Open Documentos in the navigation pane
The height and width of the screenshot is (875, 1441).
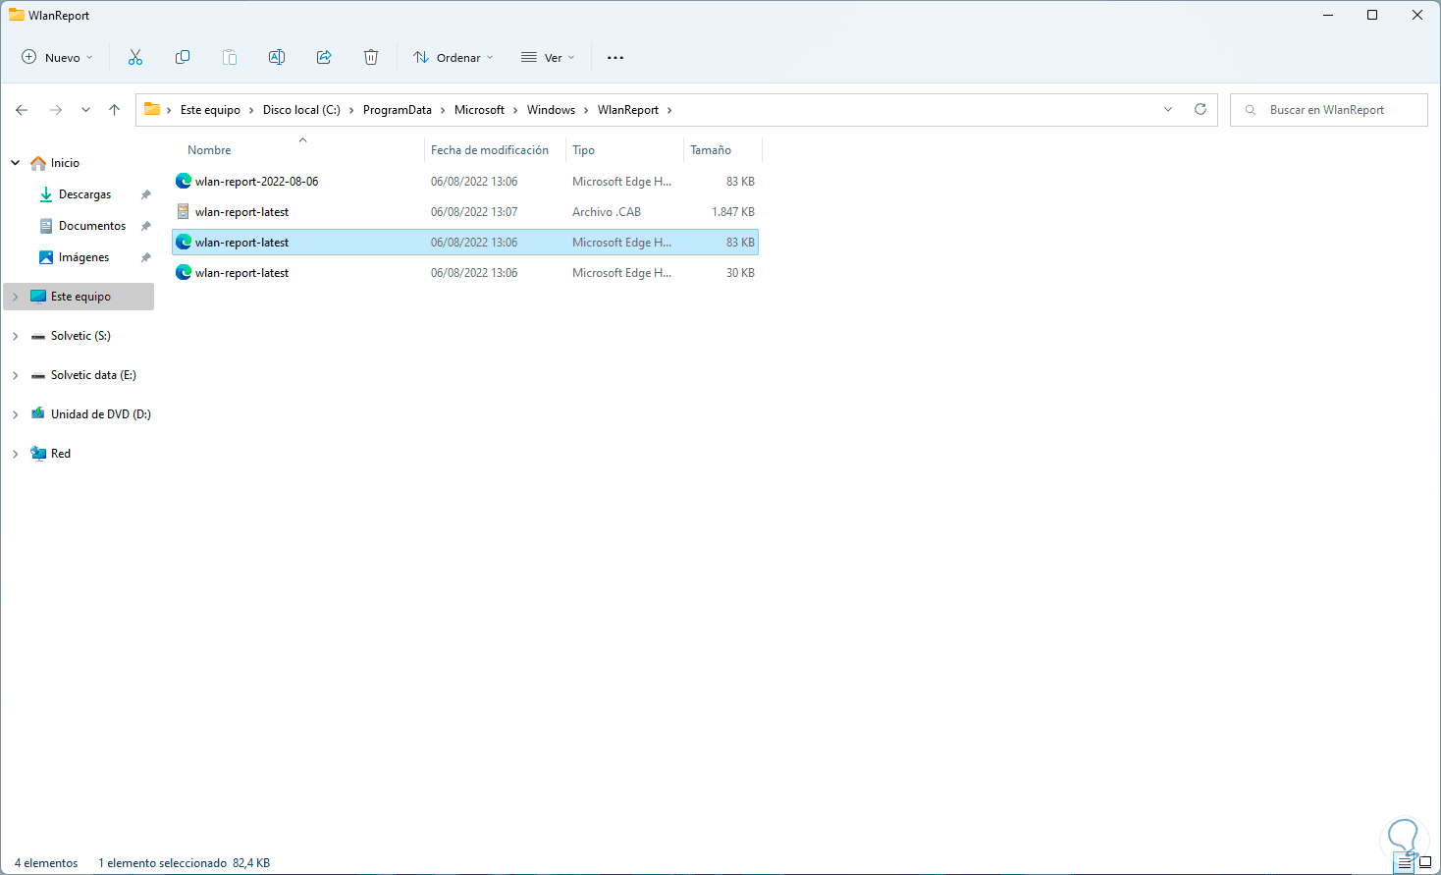tap(92, 226)
